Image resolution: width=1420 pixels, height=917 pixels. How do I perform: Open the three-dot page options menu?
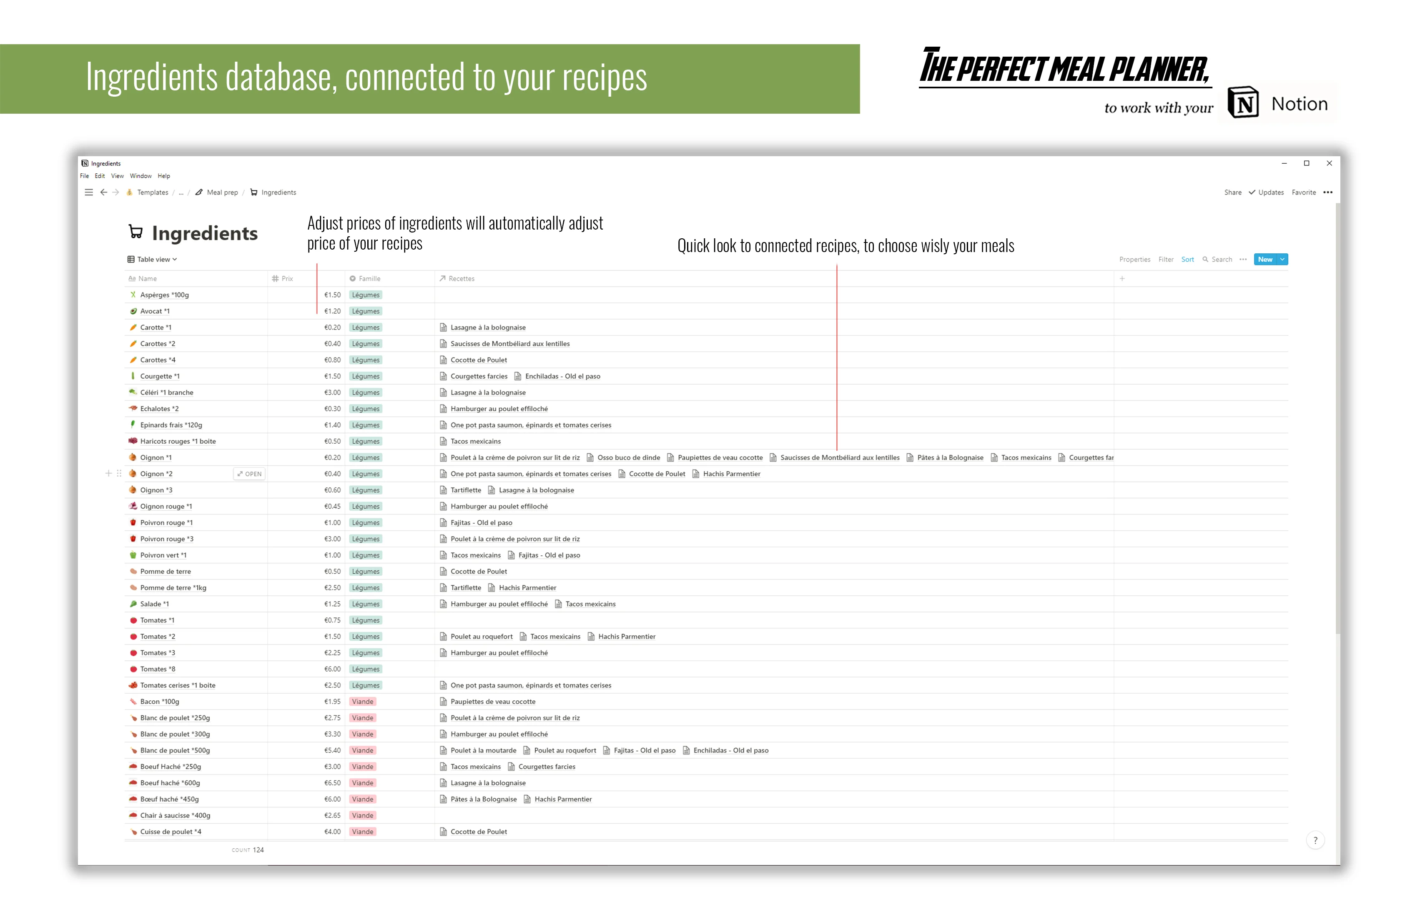pos(1327,192)
